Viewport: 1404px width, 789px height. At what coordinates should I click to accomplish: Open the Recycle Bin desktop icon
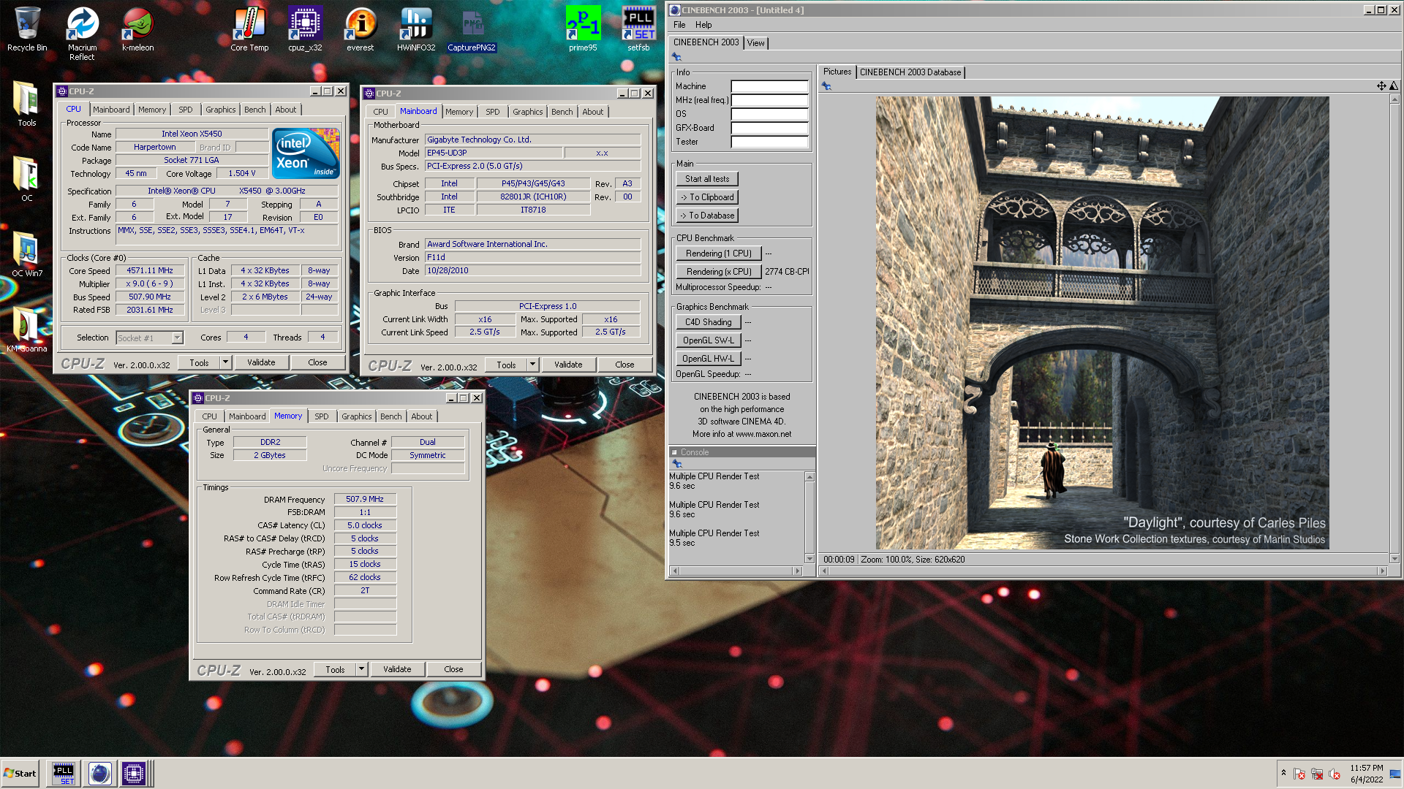pos(27,29)
